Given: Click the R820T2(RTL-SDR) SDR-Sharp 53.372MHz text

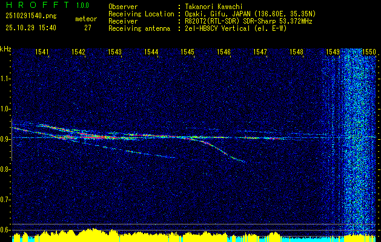Looking at the screenshot, I should click(248, 21).
